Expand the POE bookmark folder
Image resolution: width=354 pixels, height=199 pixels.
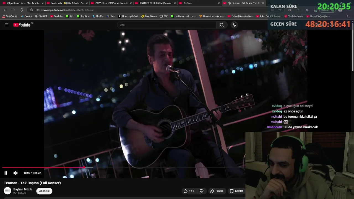(164, 16)
